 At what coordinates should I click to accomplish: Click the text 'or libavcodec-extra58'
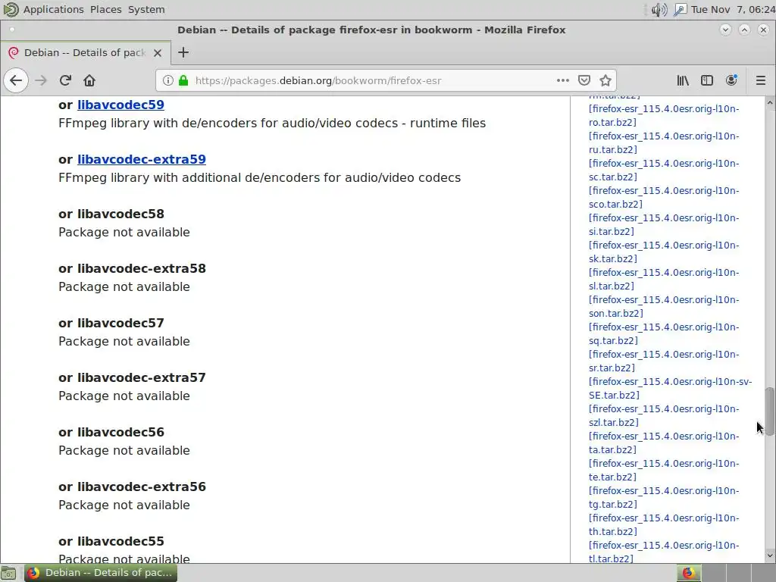pos(132,268)
